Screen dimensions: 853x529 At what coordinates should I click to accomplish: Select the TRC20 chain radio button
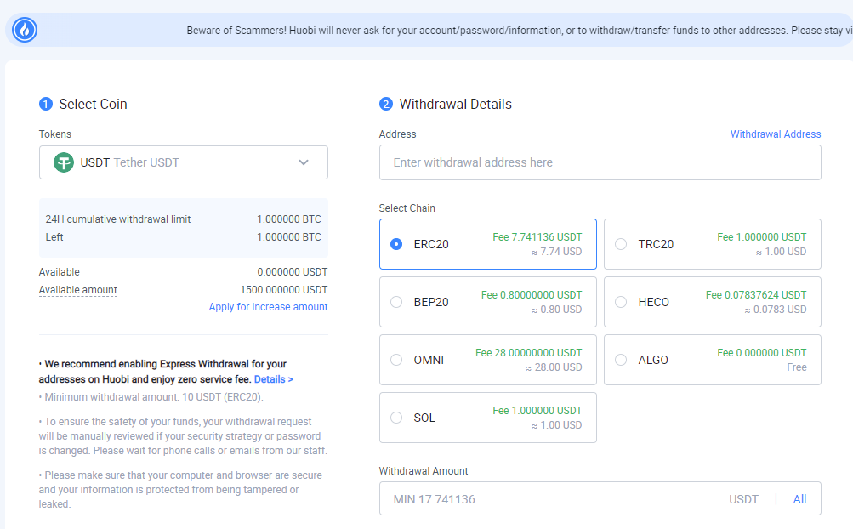pos(621,244)
